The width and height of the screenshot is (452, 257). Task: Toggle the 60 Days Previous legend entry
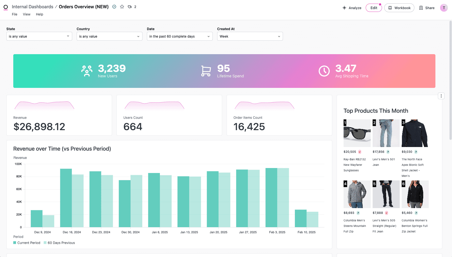pos(59,243)
